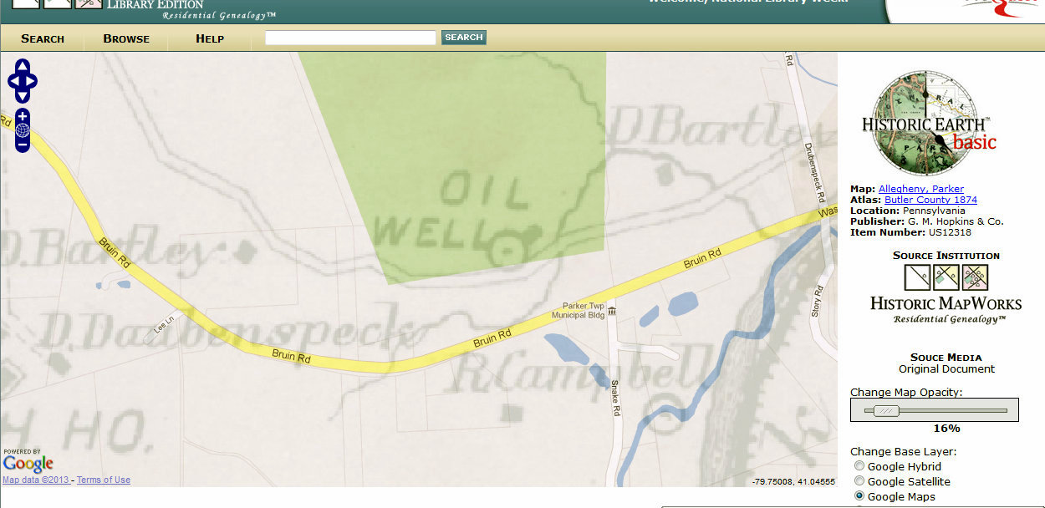Select the Google Maps base layer
The width and height of the screenshot is (1045, 508).
tap(859, 495)
